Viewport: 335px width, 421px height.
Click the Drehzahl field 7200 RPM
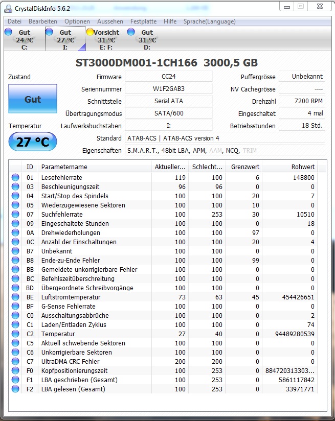coord(302,101)
